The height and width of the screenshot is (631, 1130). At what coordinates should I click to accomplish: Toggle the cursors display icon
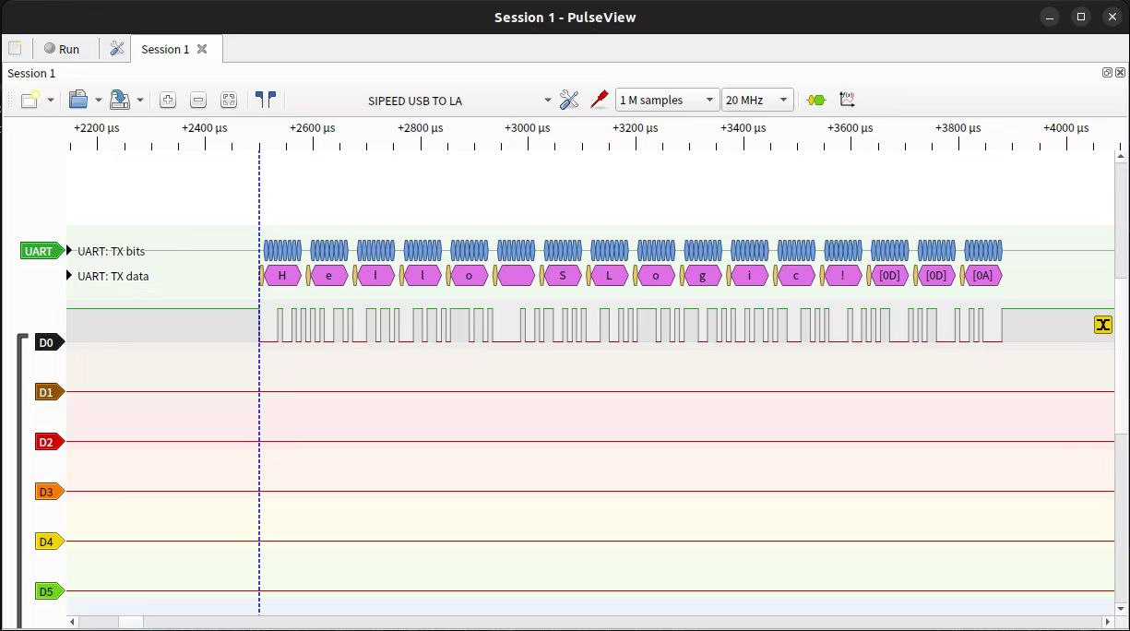tap(266, 100)
